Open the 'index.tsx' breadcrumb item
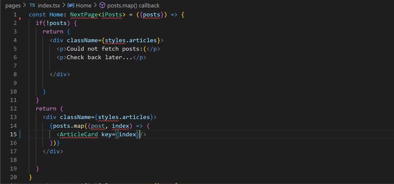394x184 pixels. click(x=49, y=5)
